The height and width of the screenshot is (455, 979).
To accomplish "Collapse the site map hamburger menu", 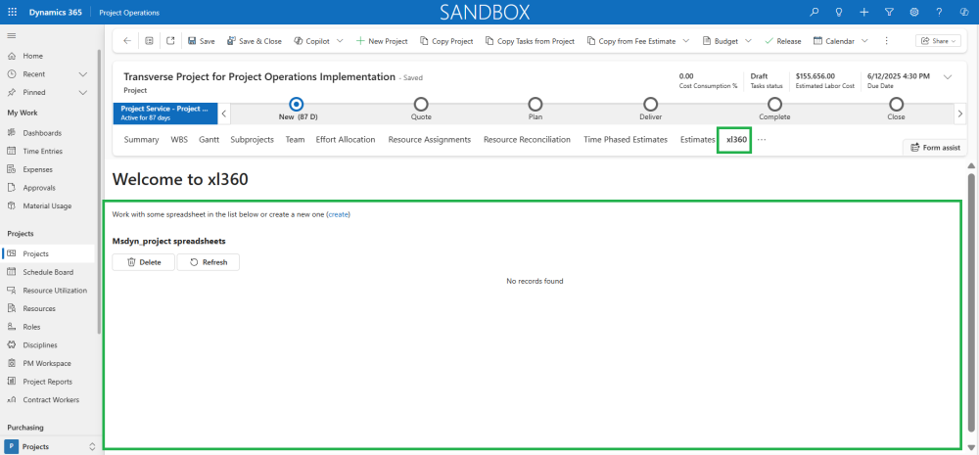I will tap(11, 36).
